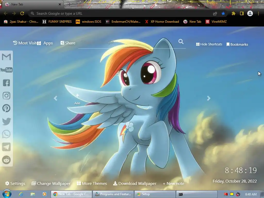Create a New note
Screen dimensions: 264x198
pos(174,184)
